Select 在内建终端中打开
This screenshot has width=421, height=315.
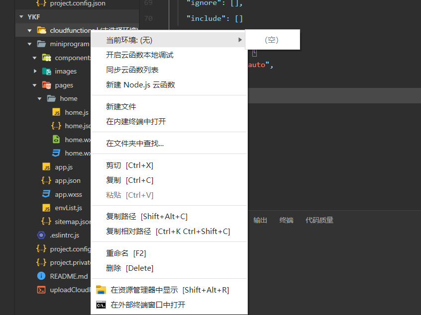point(169,121)
